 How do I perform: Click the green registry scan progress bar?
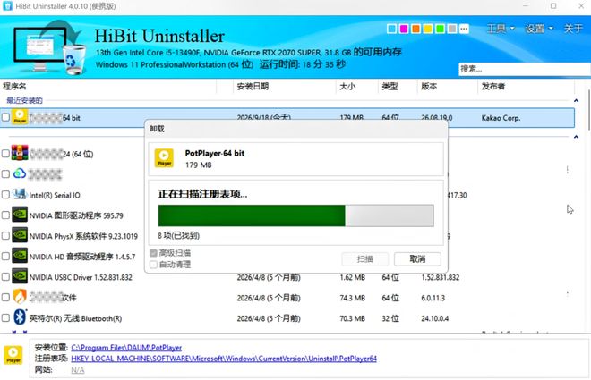tap(295, 215)
